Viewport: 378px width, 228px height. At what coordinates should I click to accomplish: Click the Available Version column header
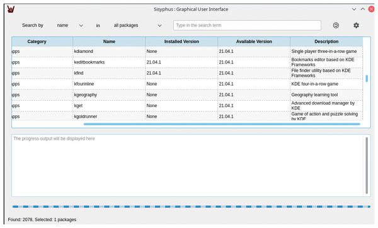(254, 42)
